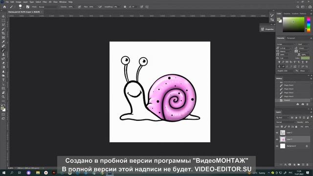Open the File menu

point(7,2)
